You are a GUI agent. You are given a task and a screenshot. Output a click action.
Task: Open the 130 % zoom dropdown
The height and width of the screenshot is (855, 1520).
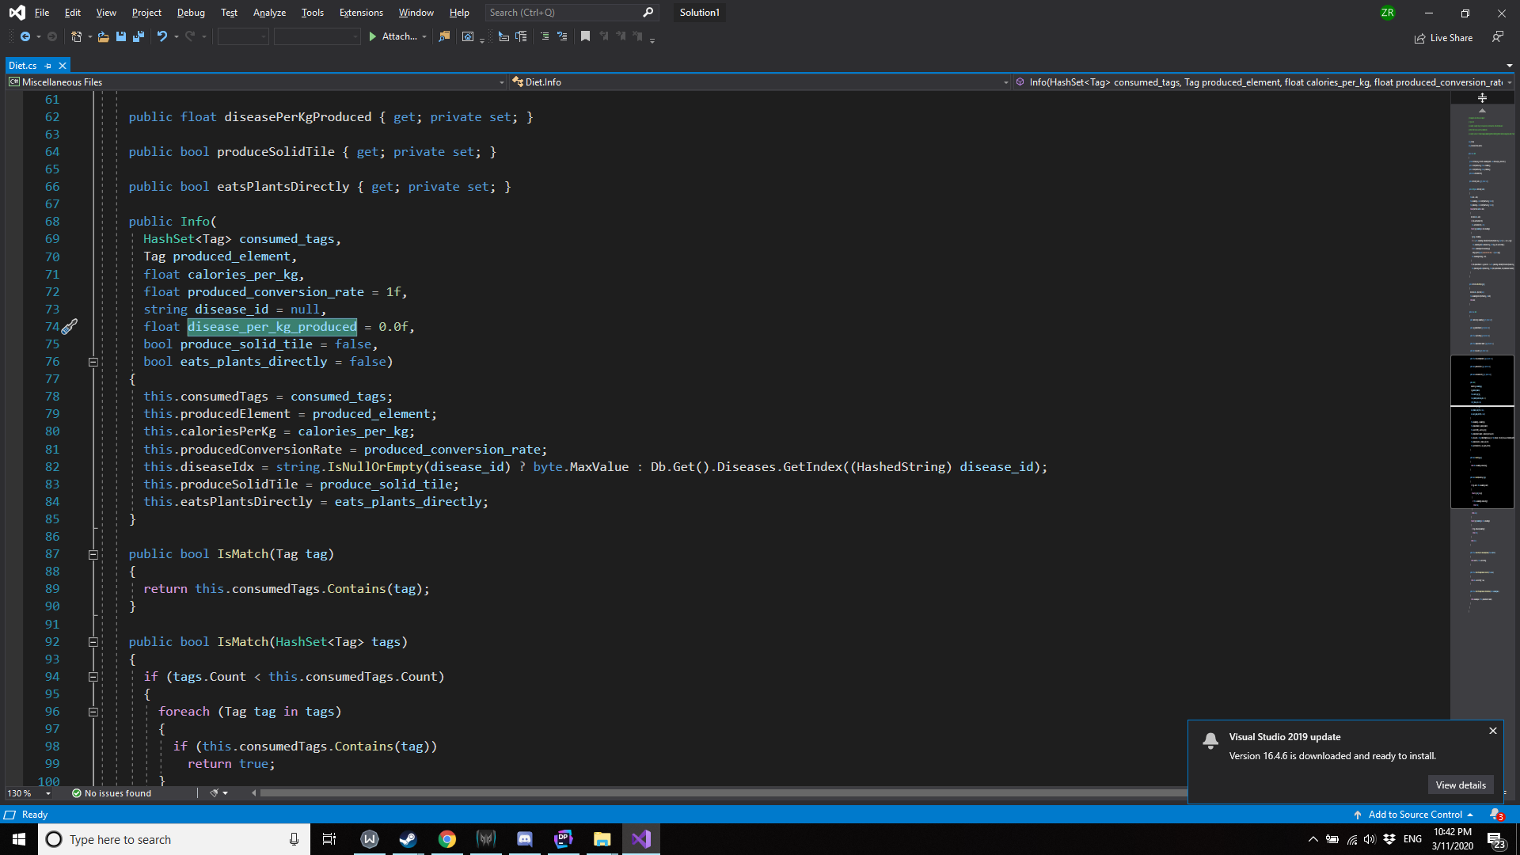click(x=48, y=793)
